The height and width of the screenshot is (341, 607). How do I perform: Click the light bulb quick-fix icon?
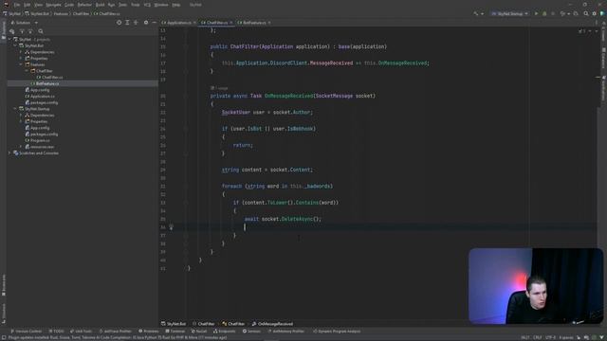tap(171, 227)
